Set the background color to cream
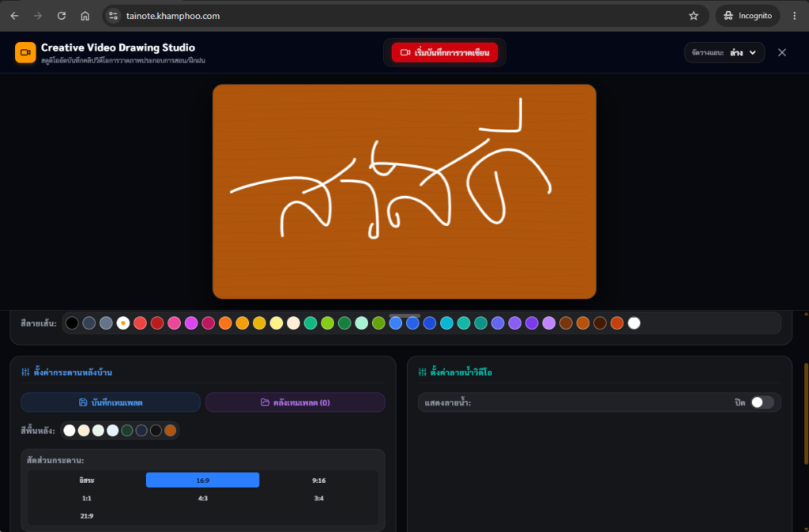Image resolution: width=809 pixels, height=532 pixels. tap(84, 430)
